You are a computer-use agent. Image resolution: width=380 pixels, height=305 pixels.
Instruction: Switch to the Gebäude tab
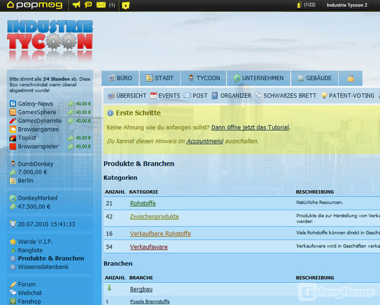pyautogui.click(x=315, y=78)
